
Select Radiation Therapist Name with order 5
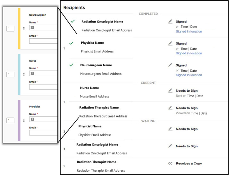(97, 162)
